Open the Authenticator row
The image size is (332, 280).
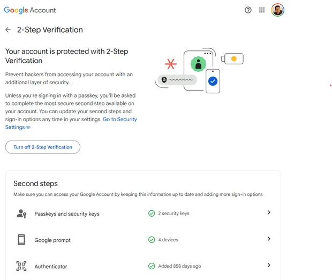pos(143,266)
